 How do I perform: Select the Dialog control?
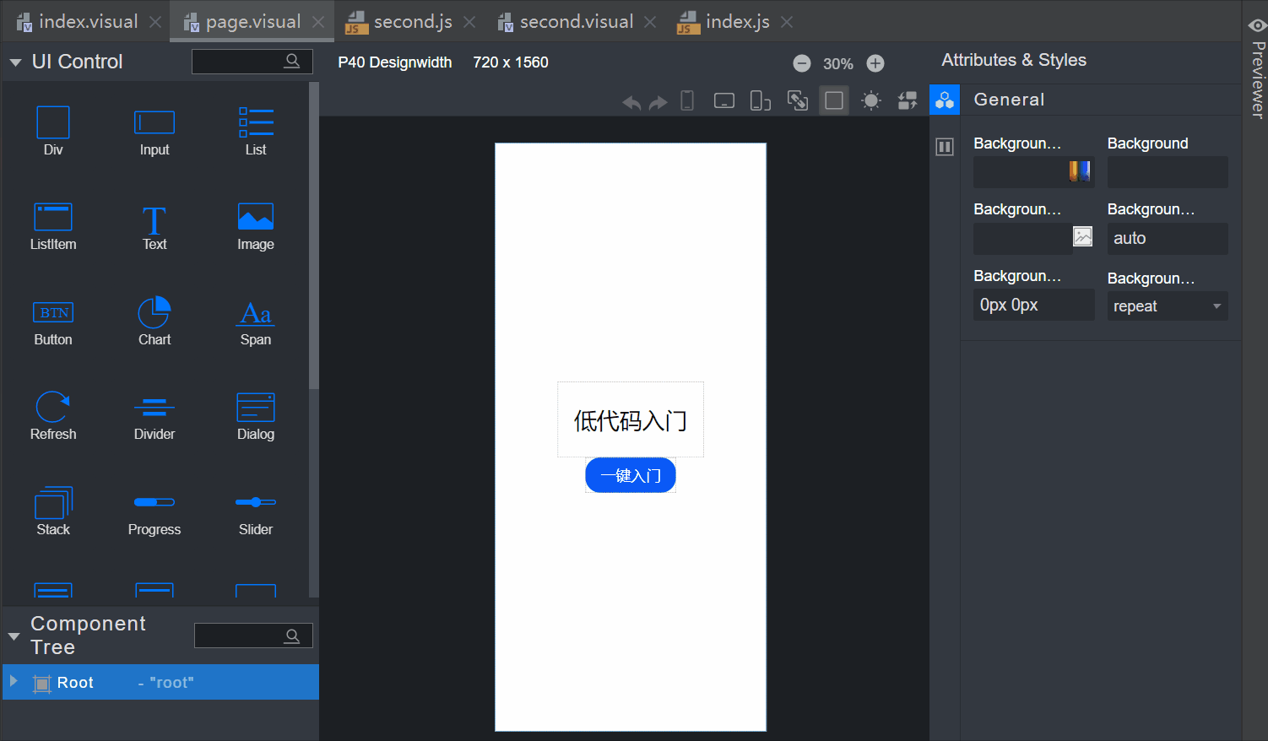coord(256,416)
